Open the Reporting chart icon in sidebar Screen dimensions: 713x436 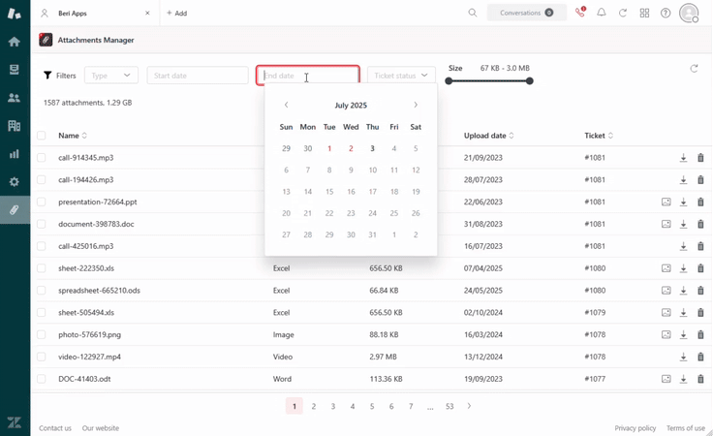point(15,154)
